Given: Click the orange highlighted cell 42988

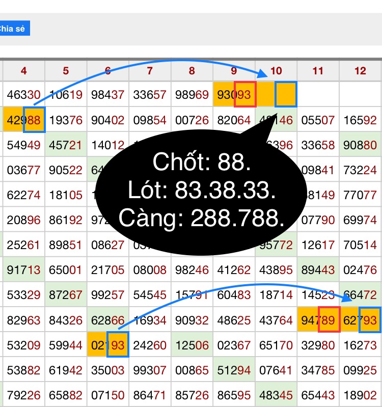Looking at the screenshot, I should click(x=24, y=120).
